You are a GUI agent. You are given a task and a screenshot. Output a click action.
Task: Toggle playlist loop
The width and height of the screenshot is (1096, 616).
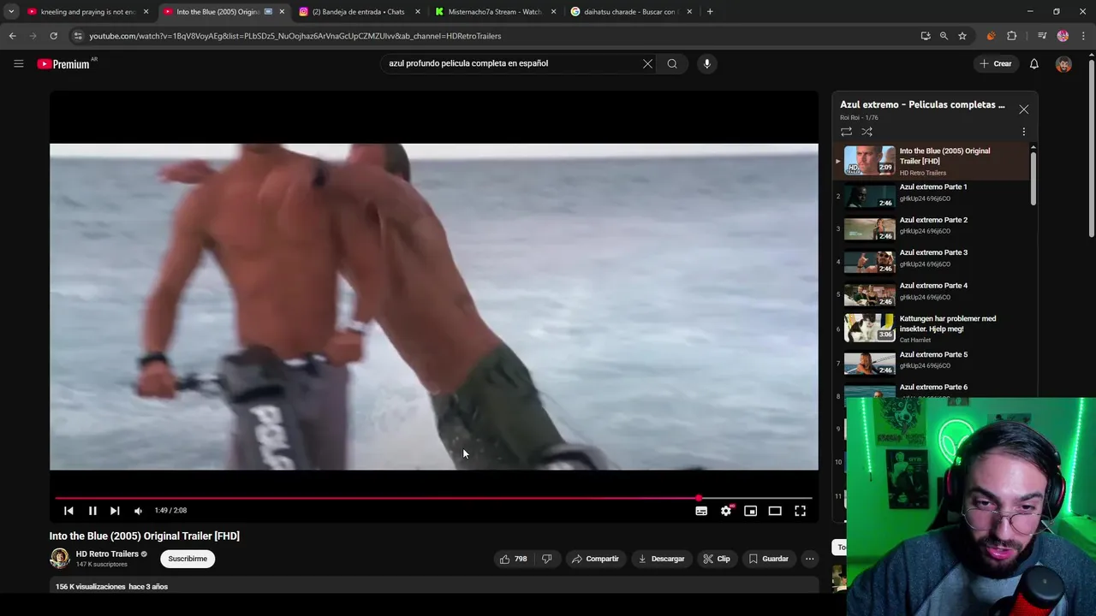(846, 132)
